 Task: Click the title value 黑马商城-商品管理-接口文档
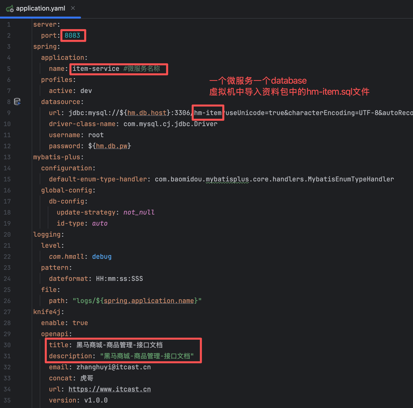coord(119,345)
